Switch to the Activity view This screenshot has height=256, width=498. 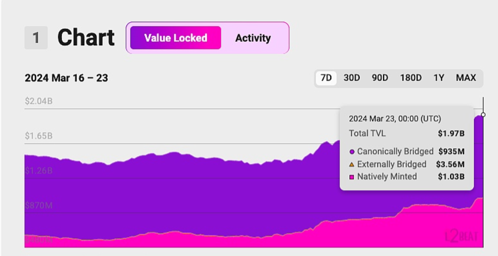253,38
